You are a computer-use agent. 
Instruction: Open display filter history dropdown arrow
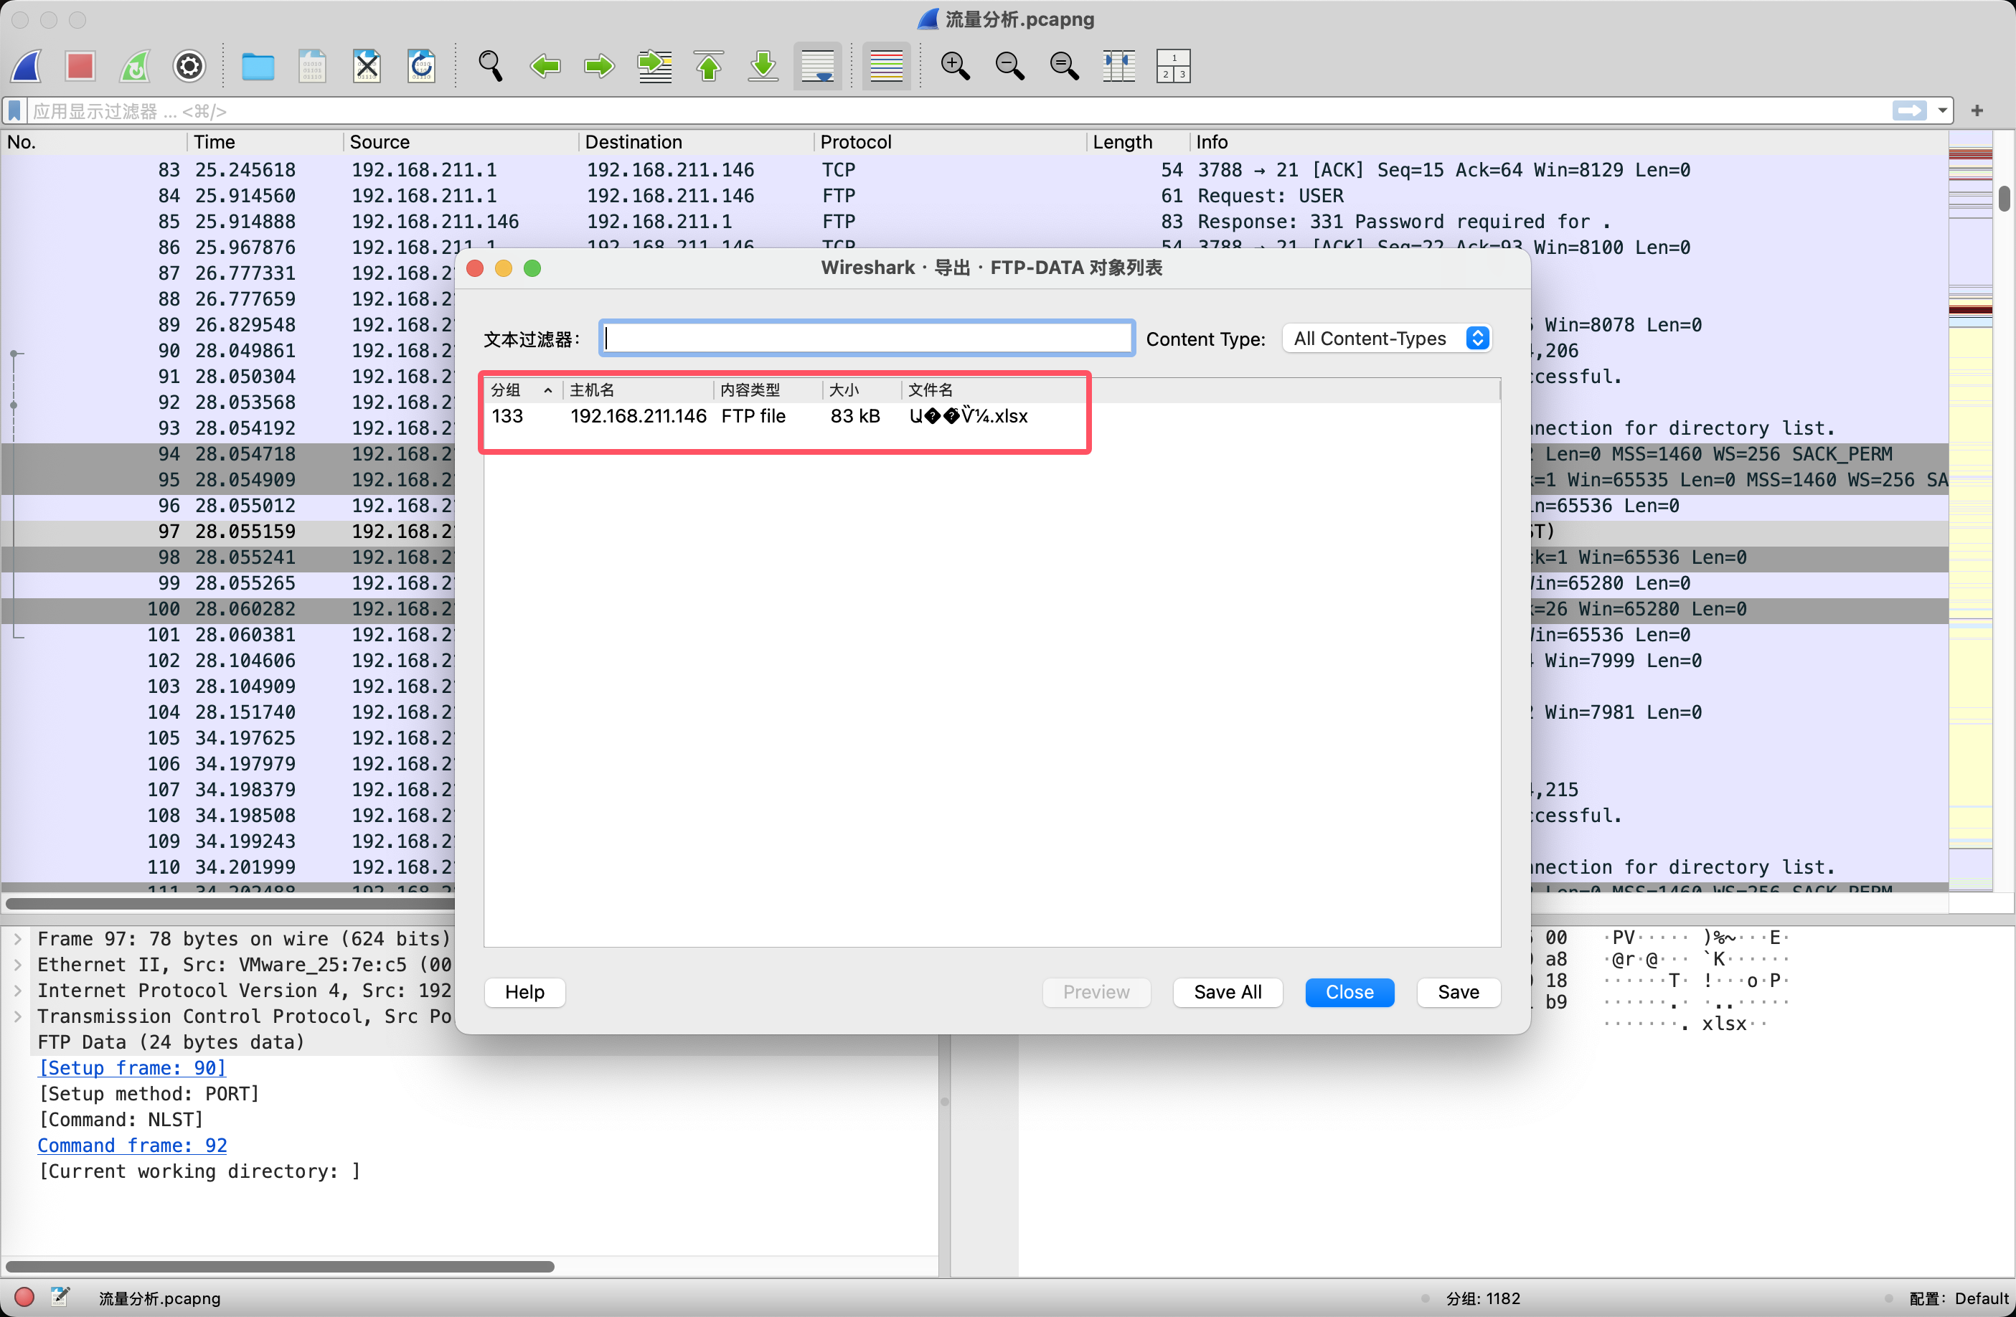pyautogui.click(x=1942, y=111)
